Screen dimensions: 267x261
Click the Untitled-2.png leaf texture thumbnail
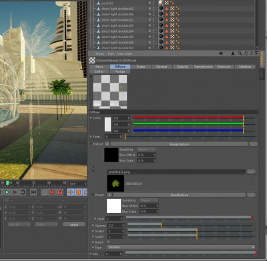coord(115,184)
